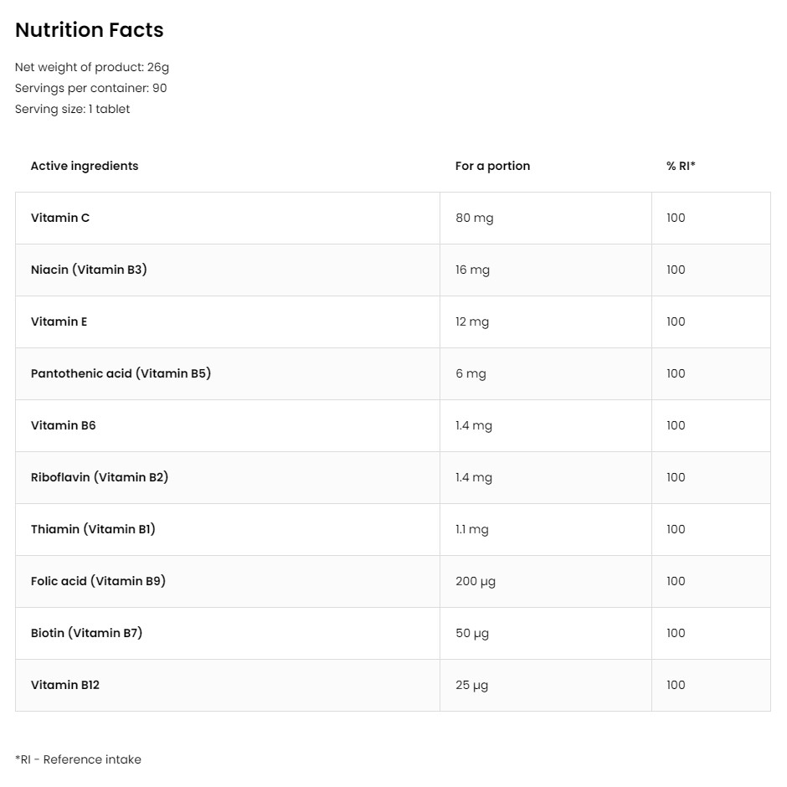Select the Vitamin E row label
Screen dimensions: 787x787
tap(59, 321)
